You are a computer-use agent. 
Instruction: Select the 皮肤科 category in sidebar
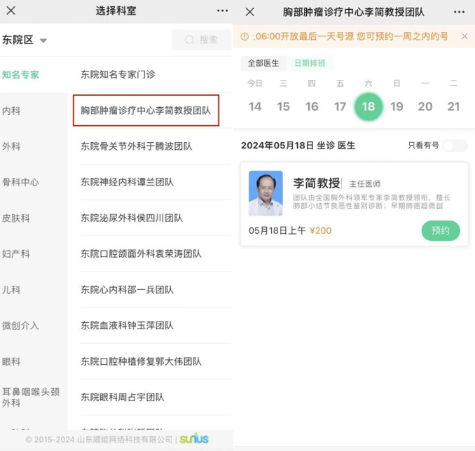click(15, 218)
